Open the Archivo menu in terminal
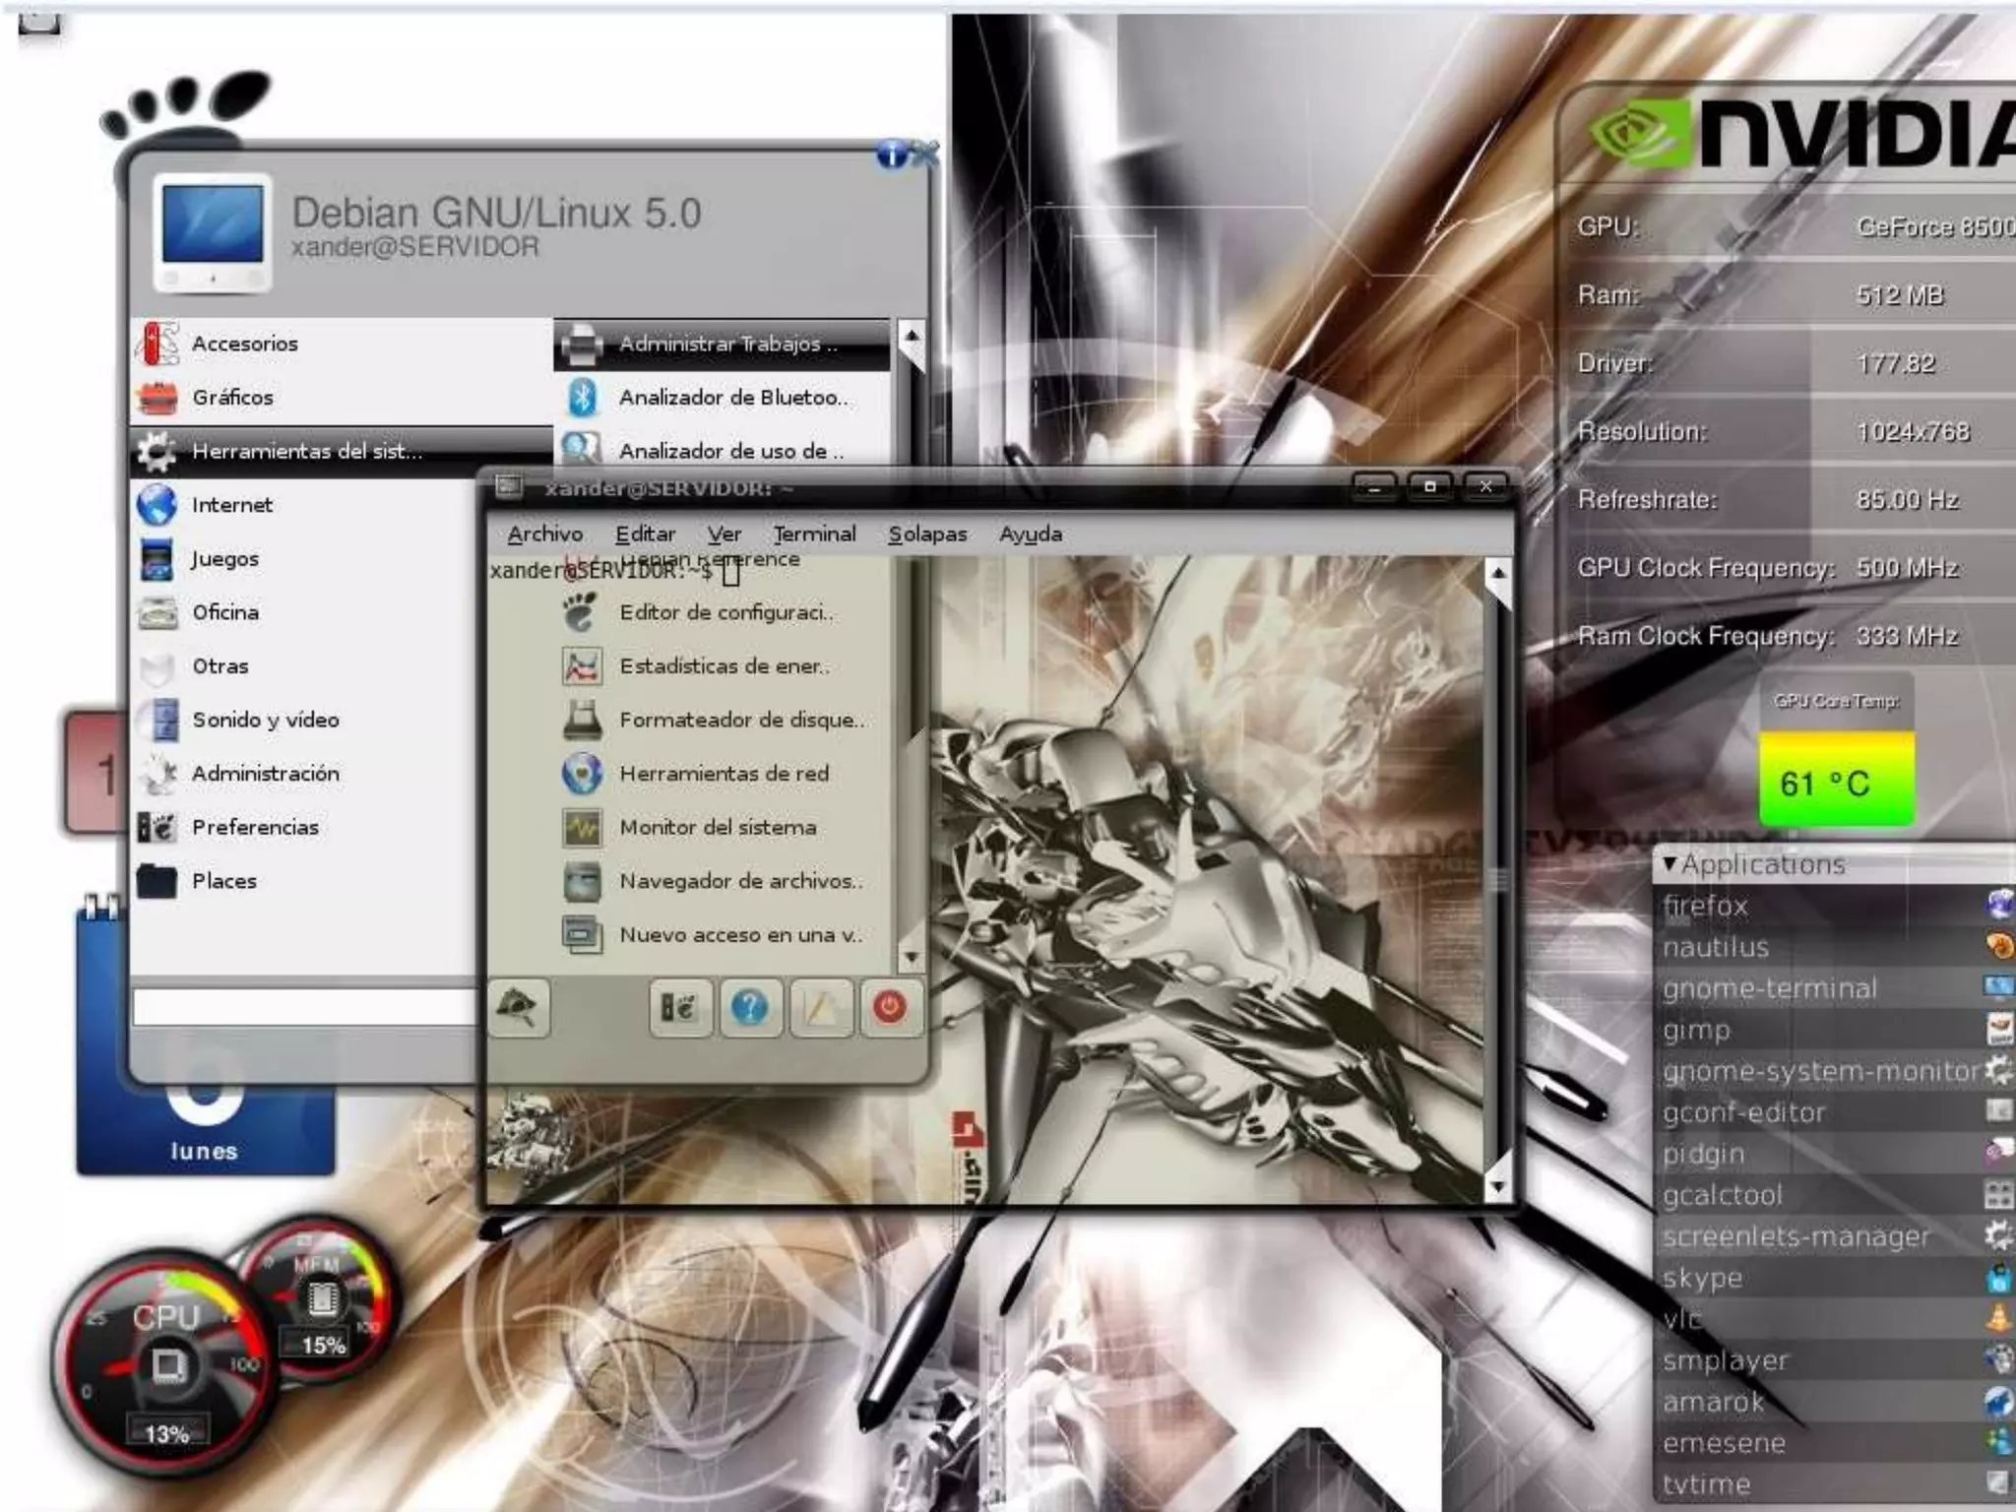Image resolution: width=2016 pixels, height=1512 pixels. [544, 534]
